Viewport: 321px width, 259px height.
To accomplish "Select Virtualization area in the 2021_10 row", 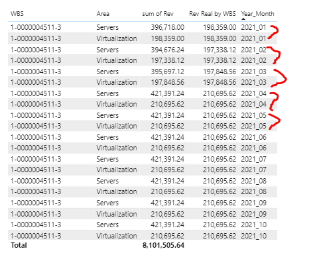I will 117,236.
